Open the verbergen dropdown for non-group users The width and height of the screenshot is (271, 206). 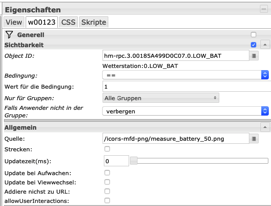tap(186, 111)
